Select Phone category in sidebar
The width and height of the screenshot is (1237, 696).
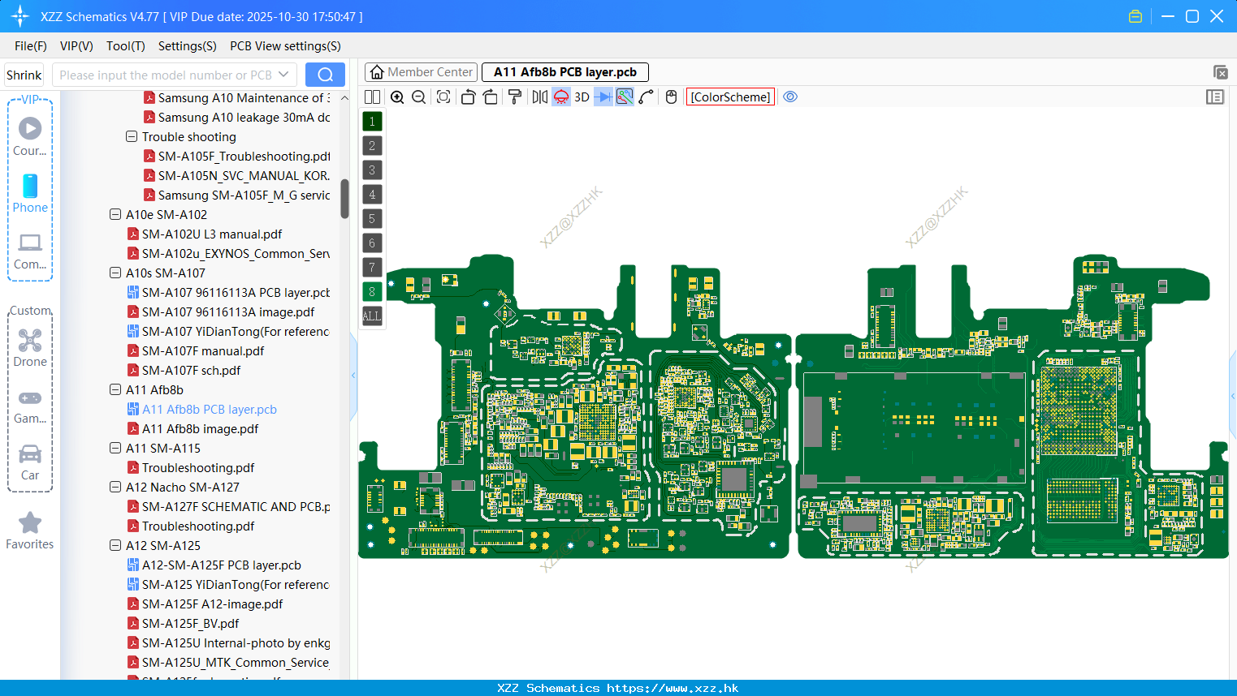tap(30, 193)
